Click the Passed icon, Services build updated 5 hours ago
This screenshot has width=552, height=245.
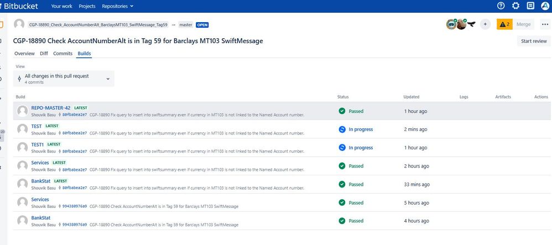(x=342, y=202)
